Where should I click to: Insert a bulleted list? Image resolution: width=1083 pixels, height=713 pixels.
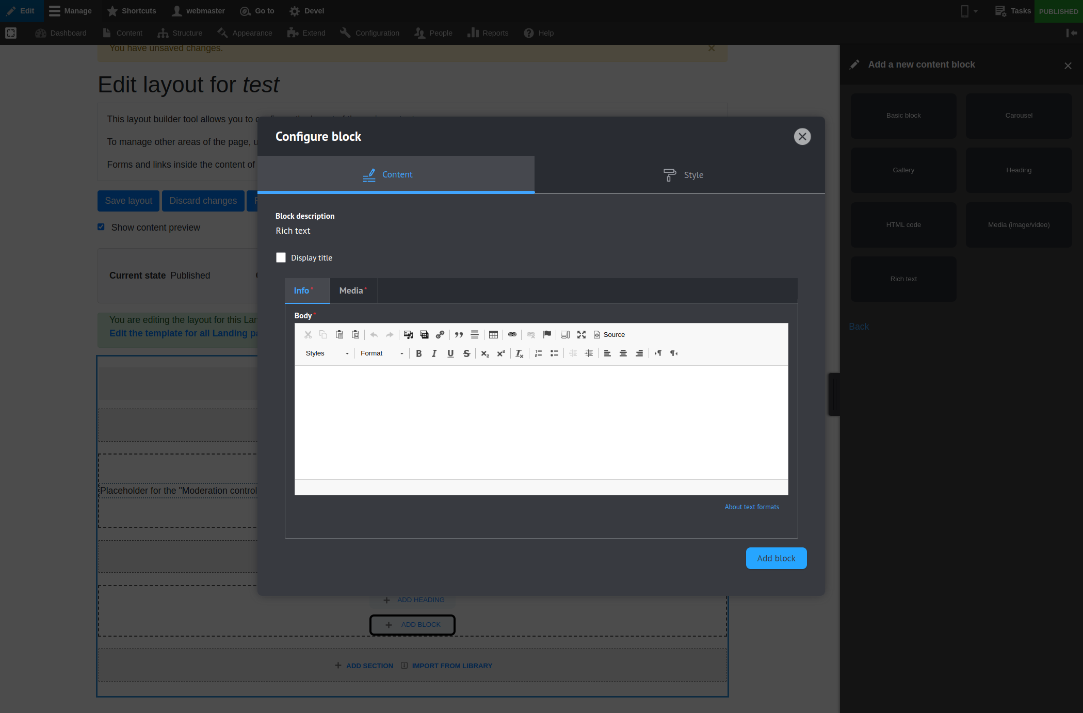point(554,353)
